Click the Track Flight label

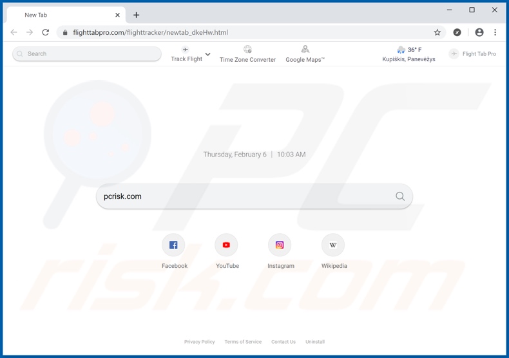coord(187,59)
